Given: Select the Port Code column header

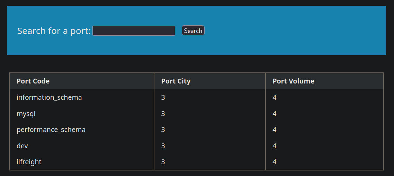Looking at the screenshot, I should pyautogui.click(x=33, y=81).
